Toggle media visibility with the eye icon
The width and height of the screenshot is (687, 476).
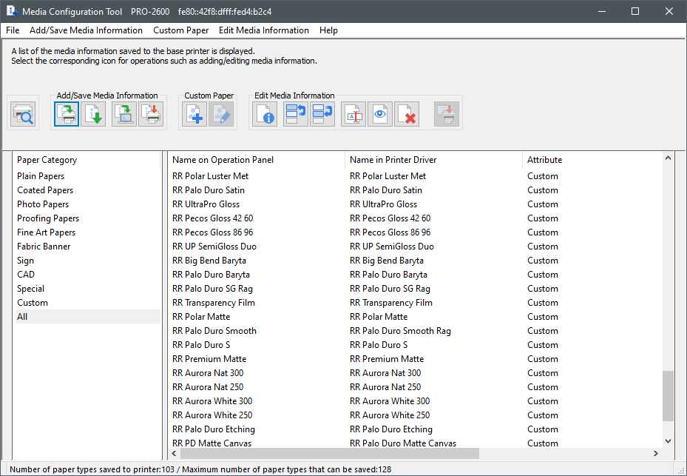[379, 115]
